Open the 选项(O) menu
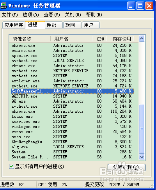The height and width of the screenshot is (190, 156). point(31,15)
